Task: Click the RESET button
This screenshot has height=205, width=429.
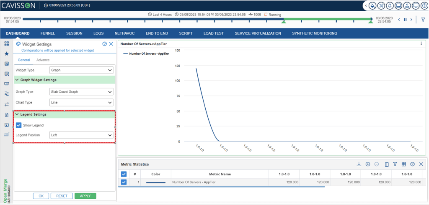Action: click(62, 196)
